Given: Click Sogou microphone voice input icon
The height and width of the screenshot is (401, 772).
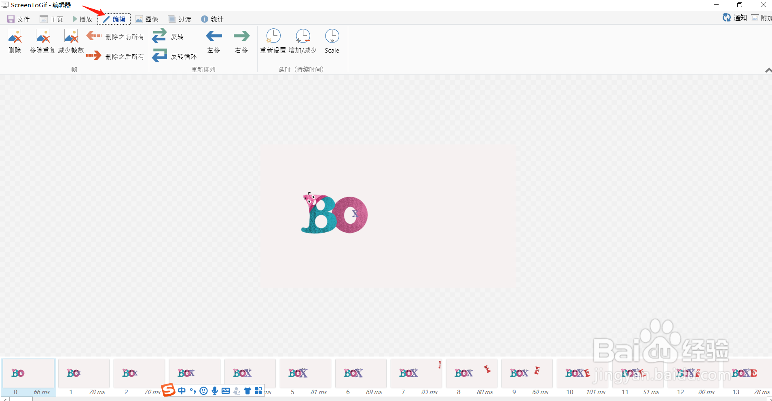Looking at the screenshot, I should (215, 390).
